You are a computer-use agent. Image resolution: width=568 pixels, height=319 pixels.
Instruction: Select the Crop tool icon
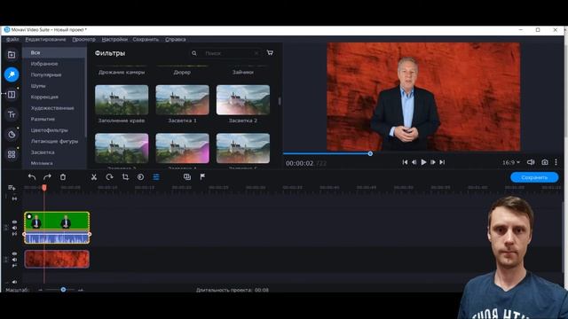click(x=125, y=177)
